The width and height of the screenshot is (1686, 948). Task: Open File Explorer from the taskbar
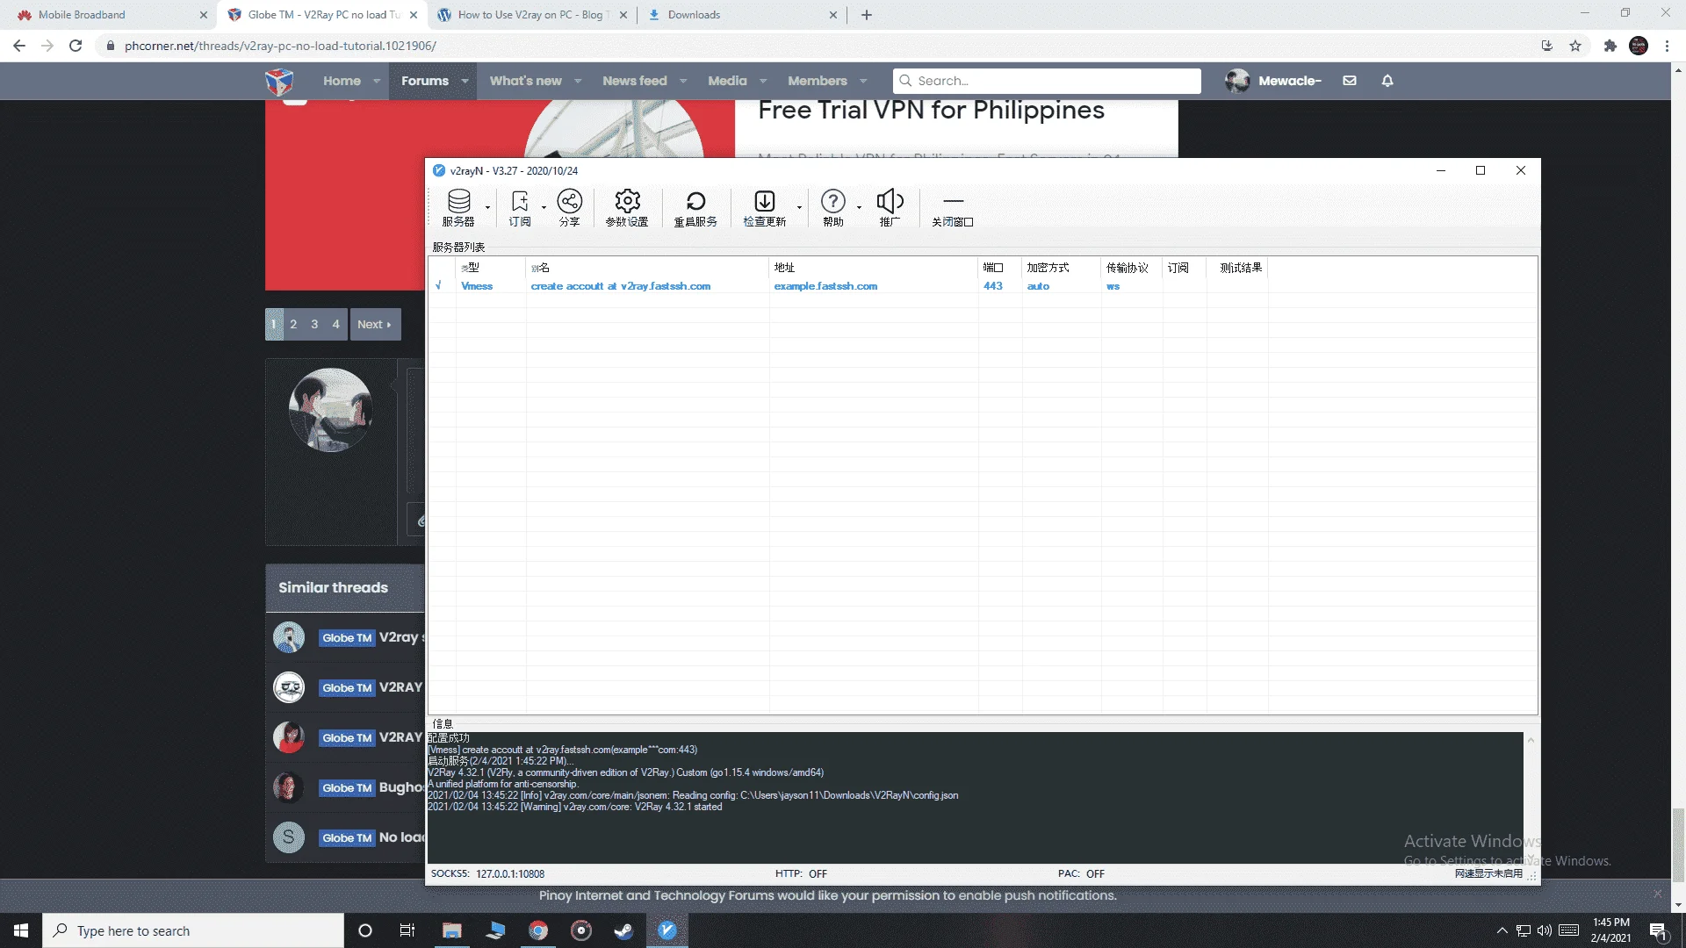(452, 930)
